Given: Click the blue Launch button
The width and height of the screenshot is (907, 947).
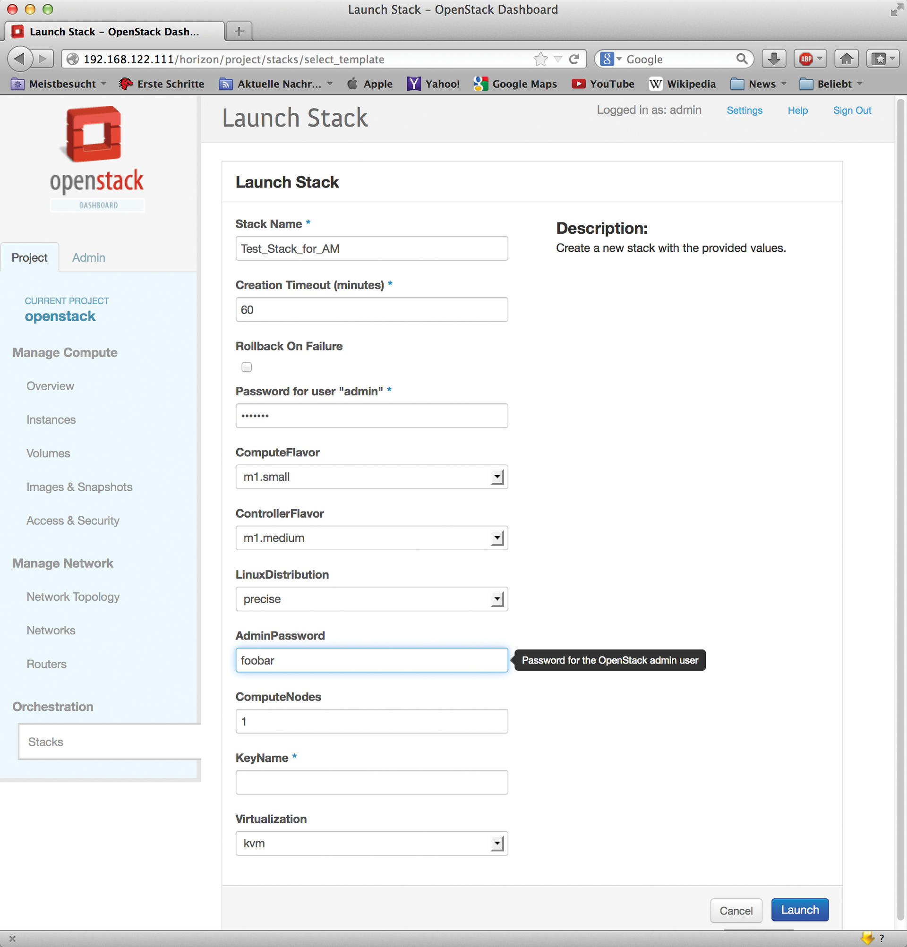Looking at the screenshot, I should [799, 910].
